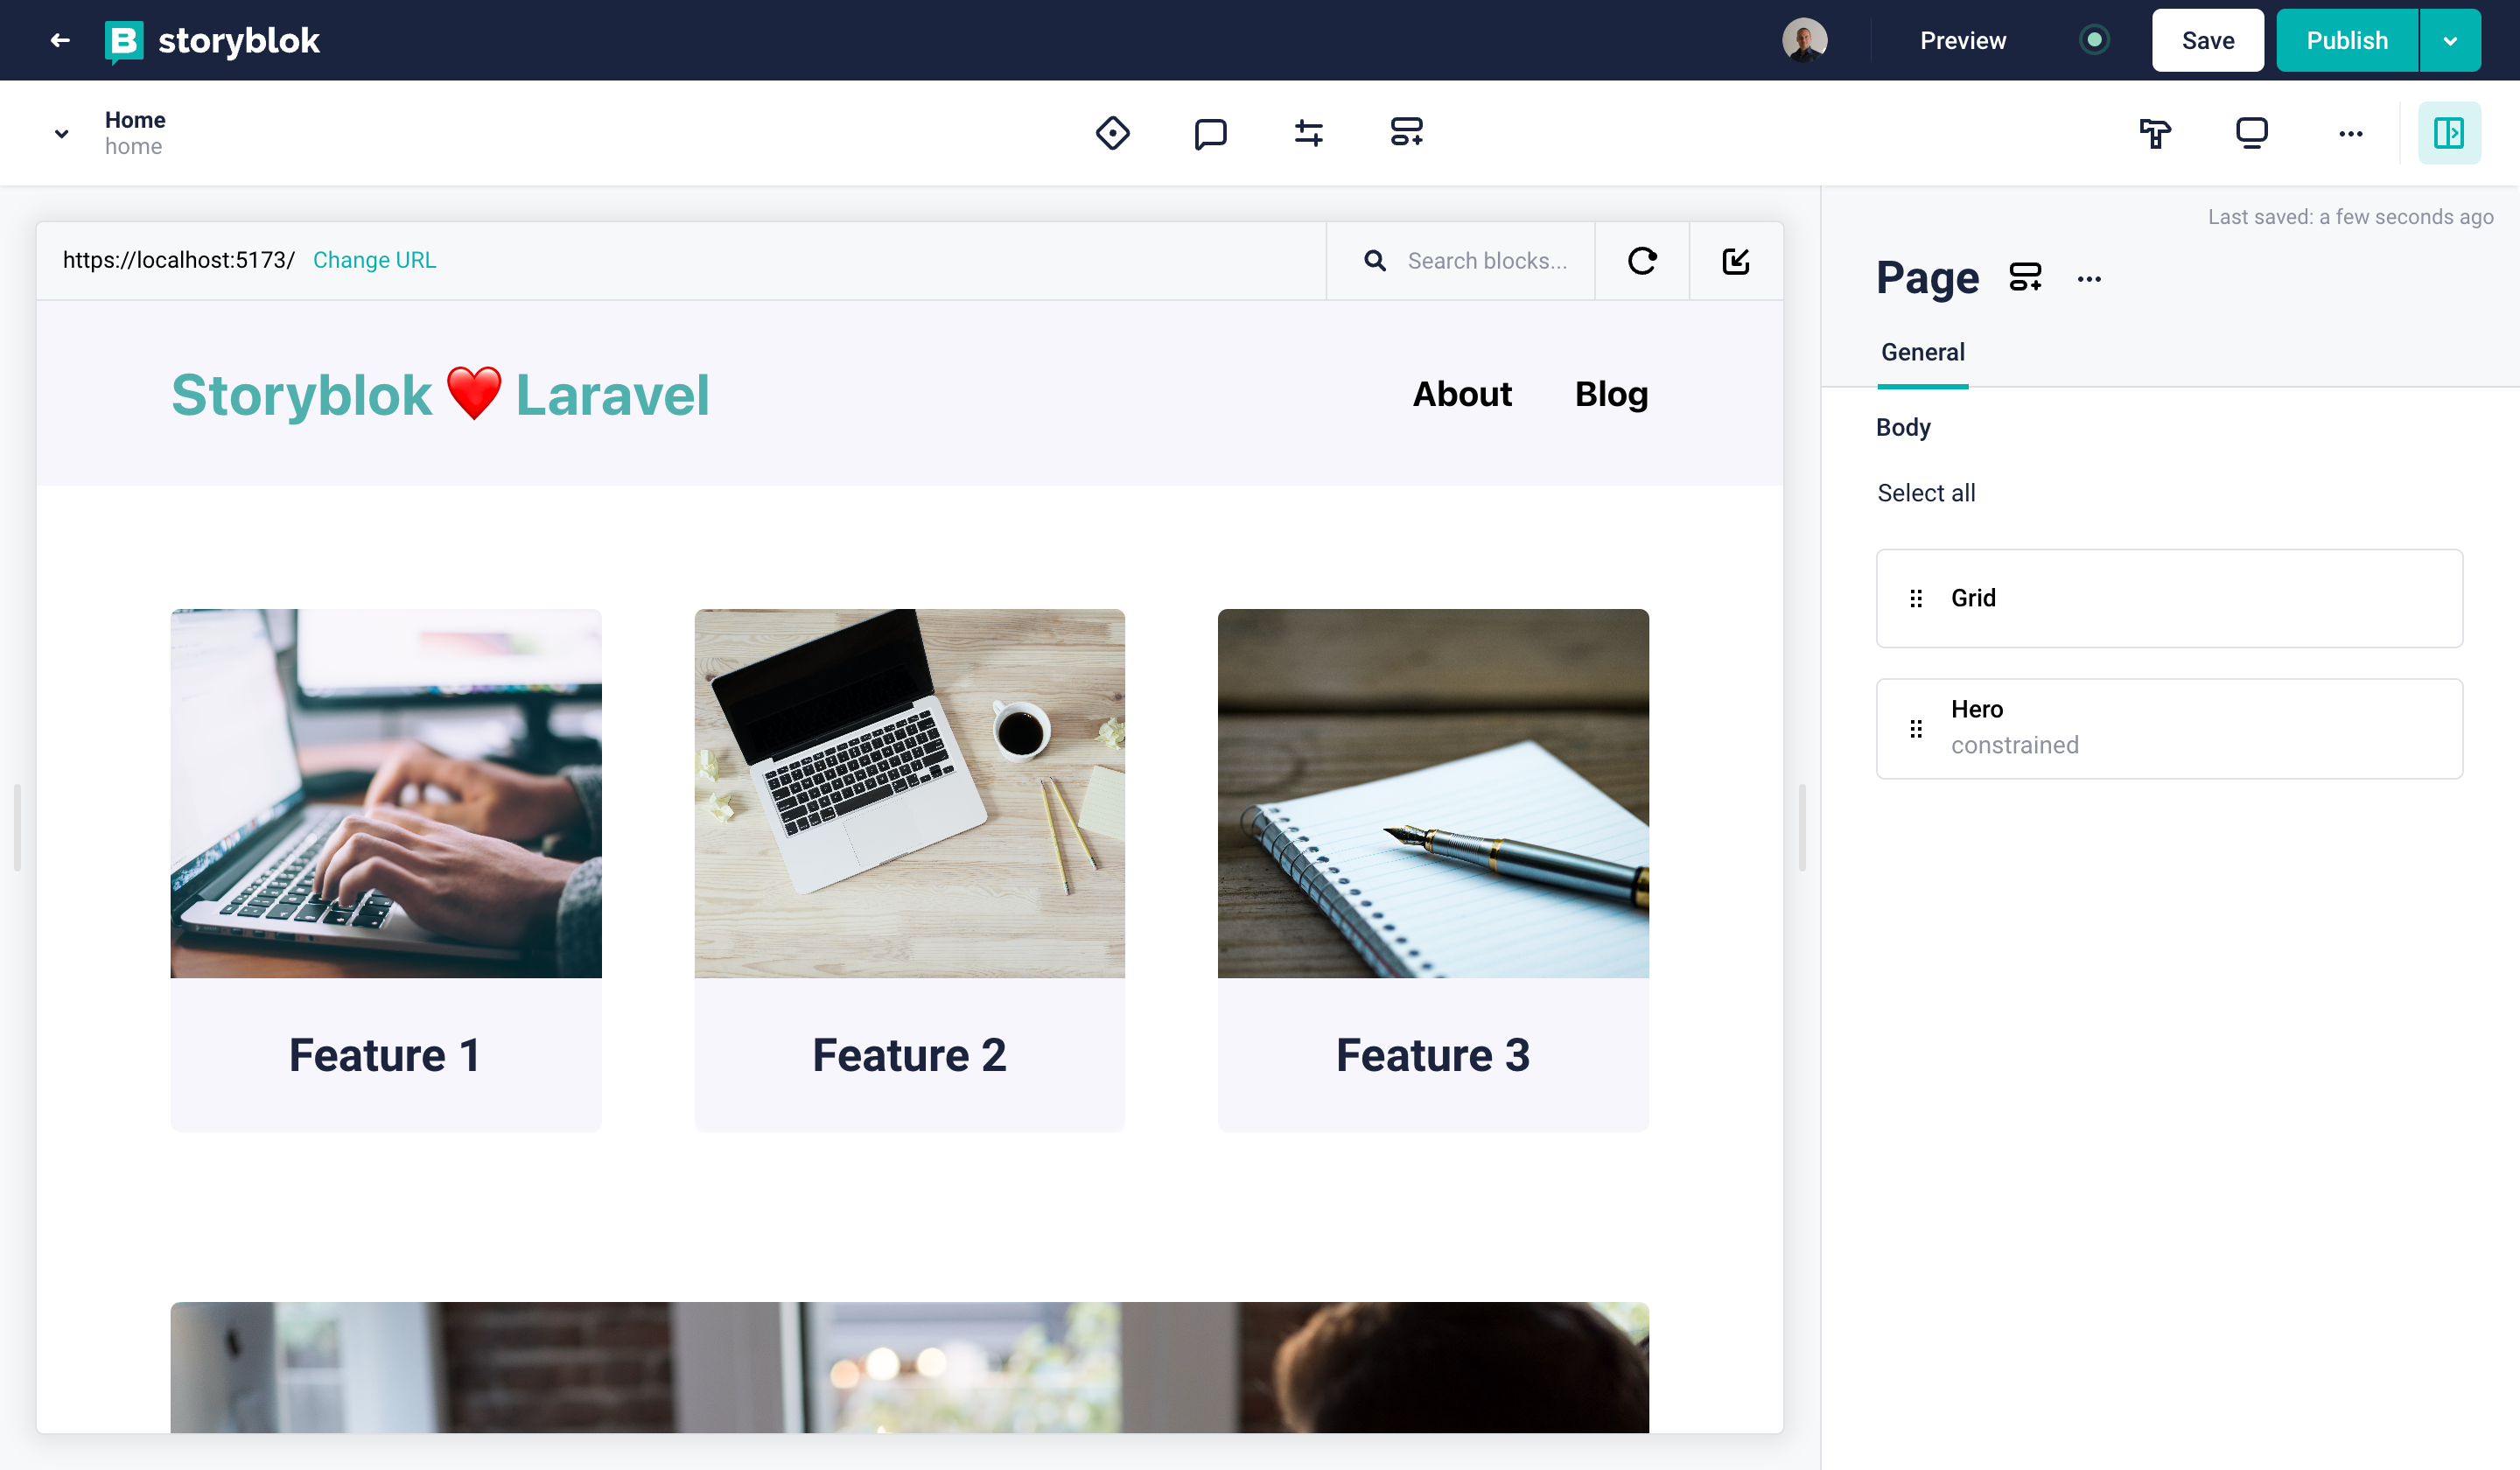
Task: Open the Publish dropdown arrow
Action: click(2449, 40)
